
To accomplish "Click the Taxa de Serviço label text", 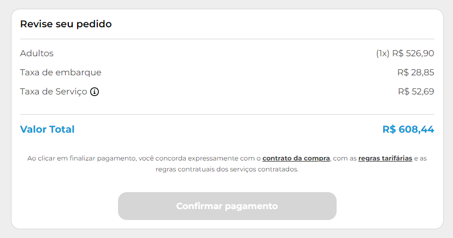I will point(54,92).
